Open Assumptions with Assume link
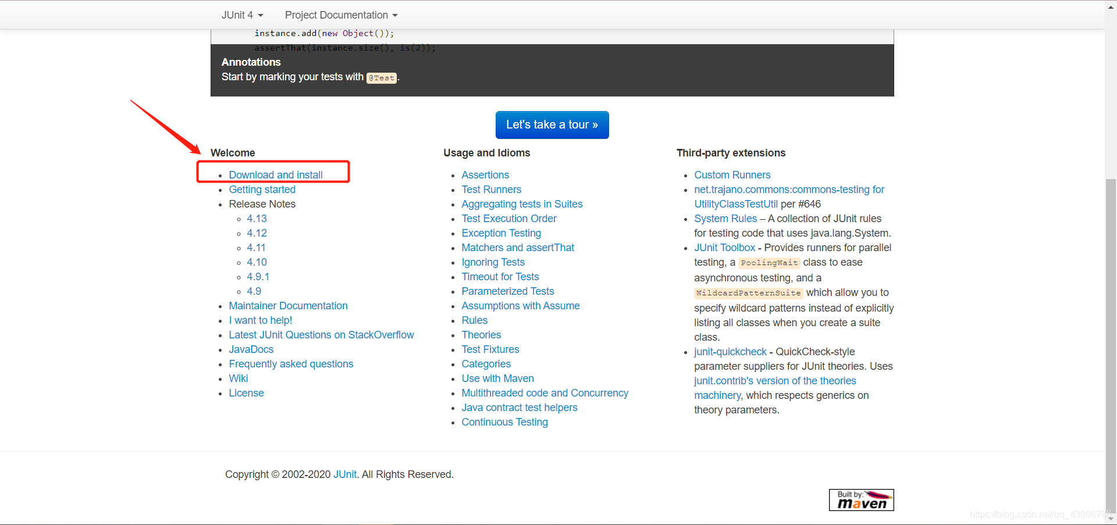1117x525 pixels. [x=521, y=306]
